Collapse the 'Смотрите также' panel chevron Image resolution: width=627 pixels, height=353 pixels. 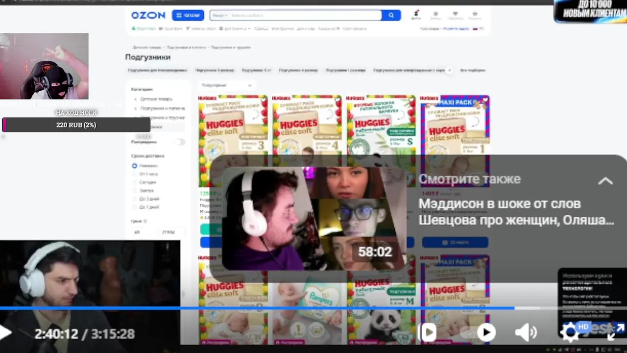pos(605,180)
